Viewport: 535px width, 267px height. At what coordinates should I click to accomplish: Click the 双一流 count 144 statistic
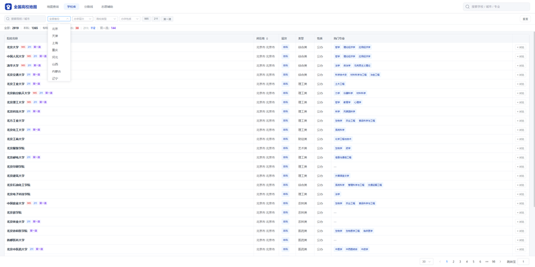tap(113, 28)
